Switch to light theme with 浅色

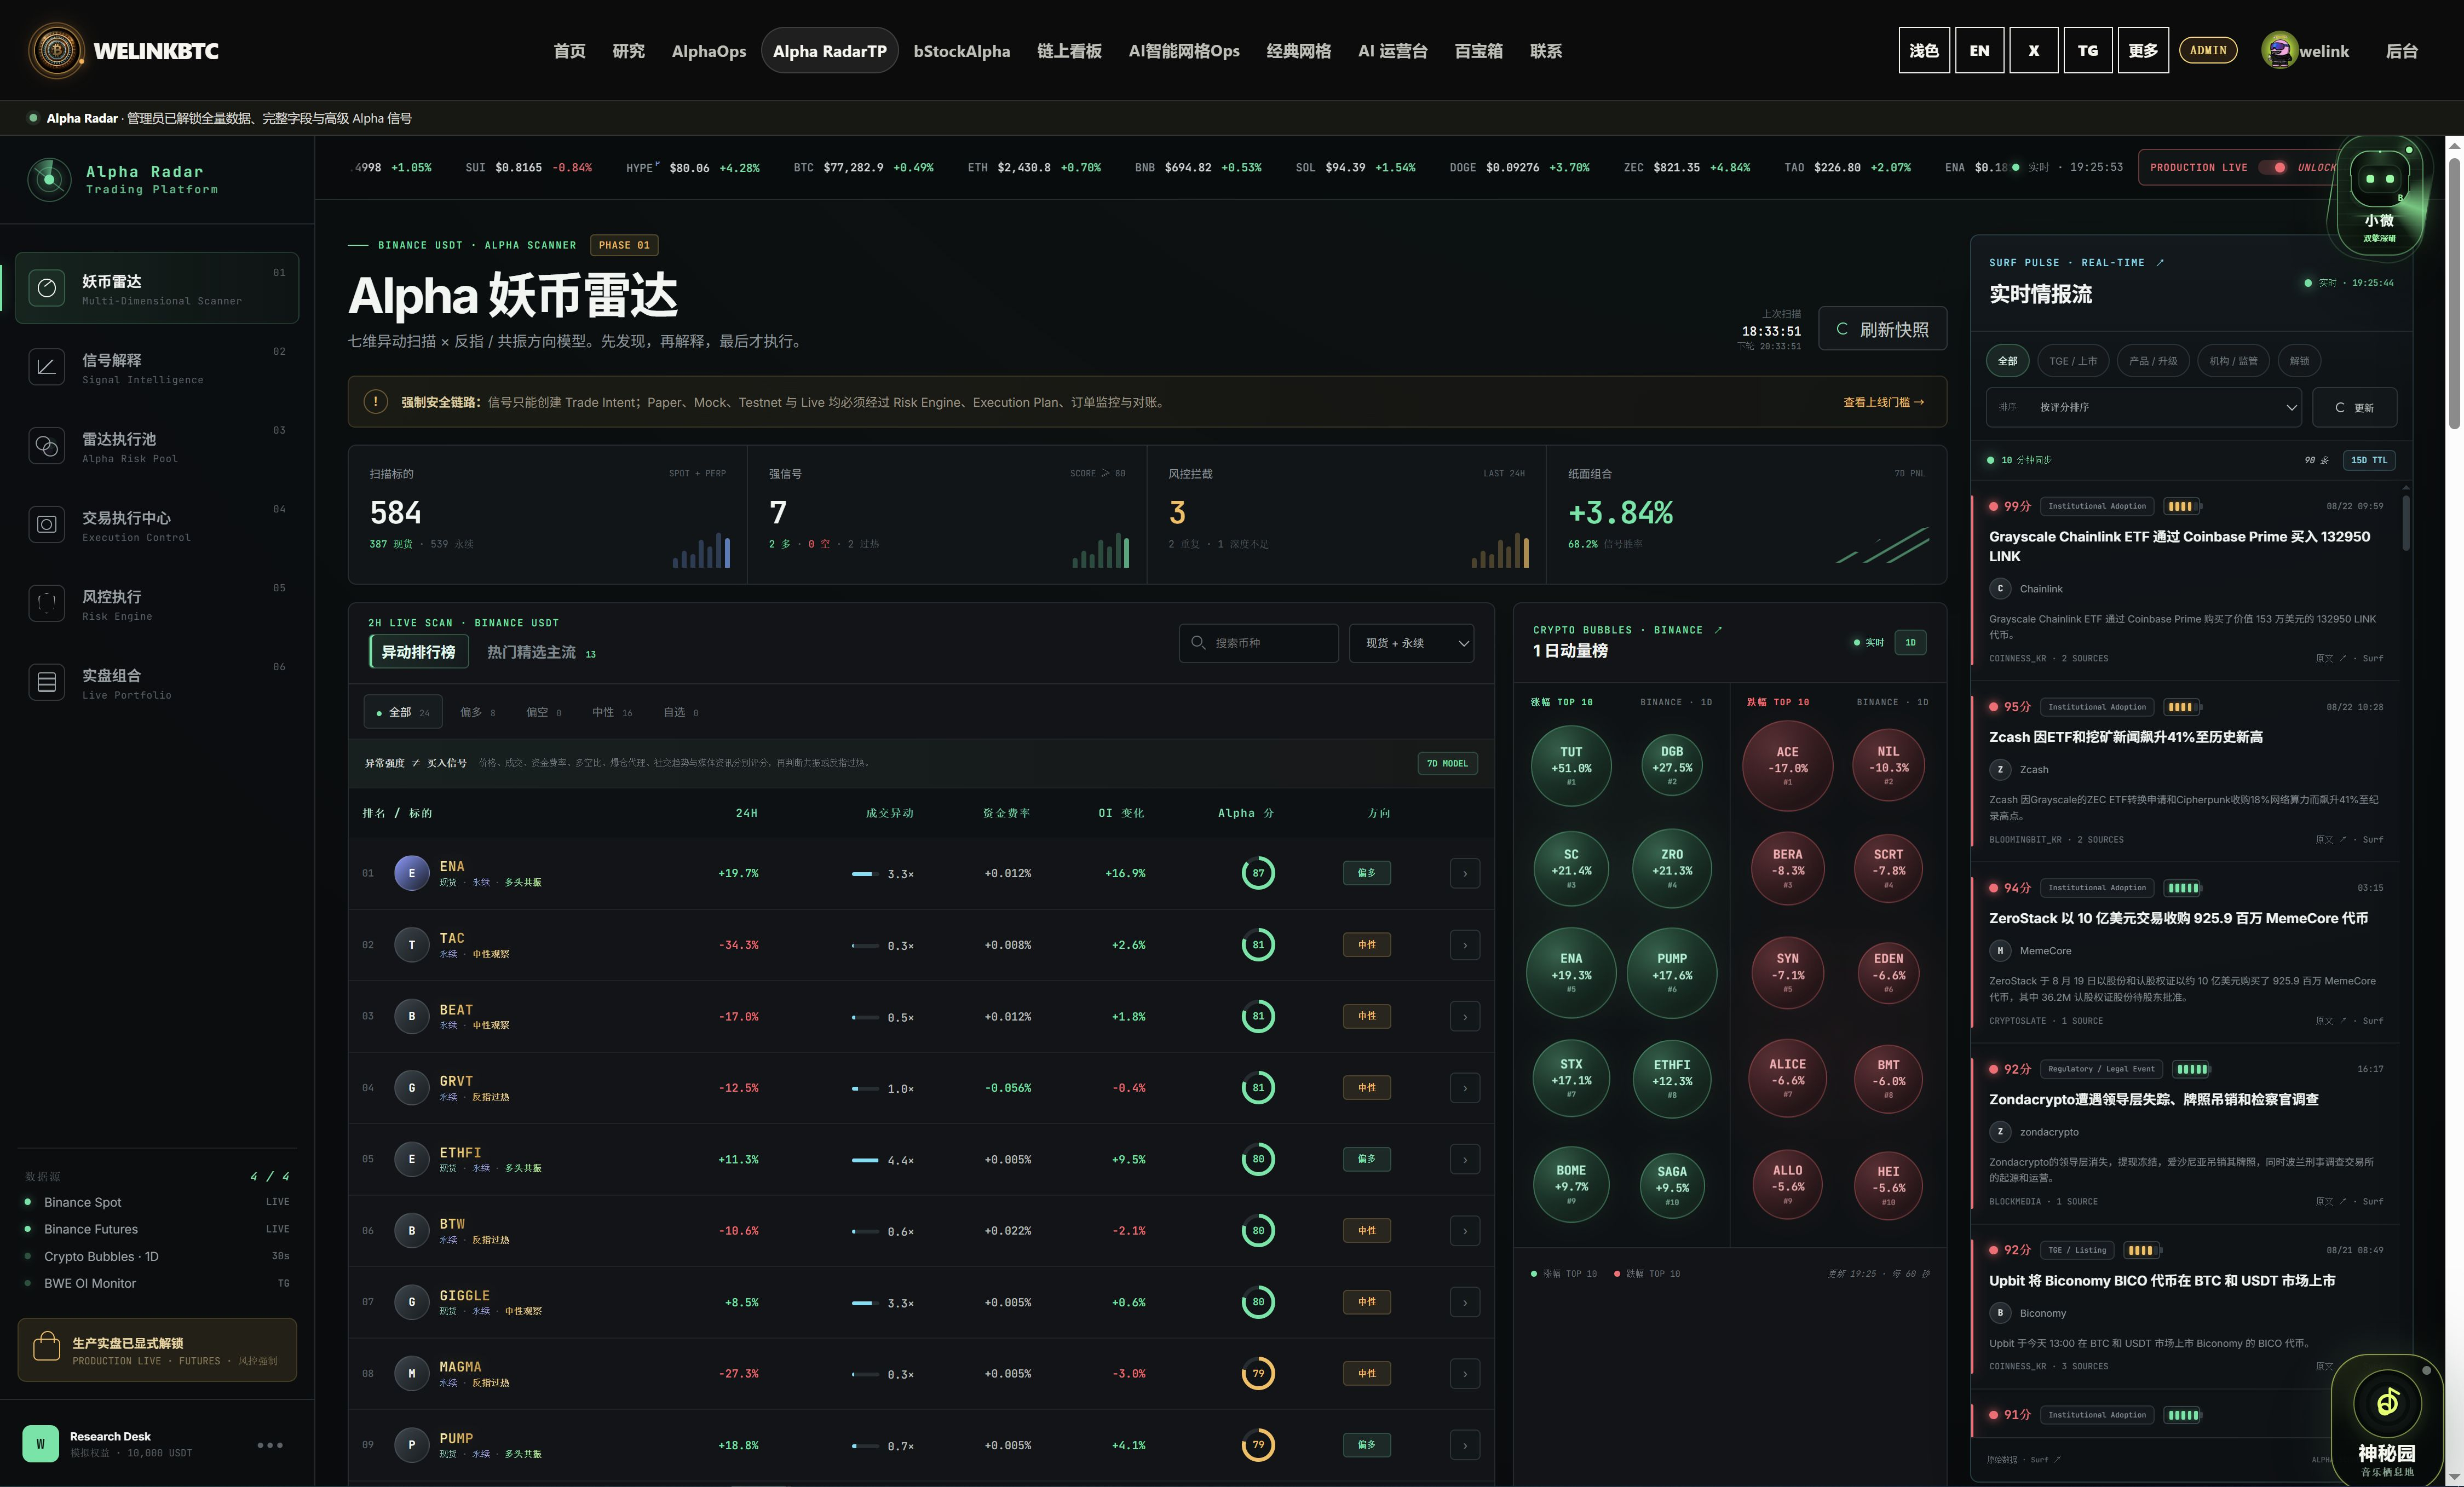coord(1924,51)
